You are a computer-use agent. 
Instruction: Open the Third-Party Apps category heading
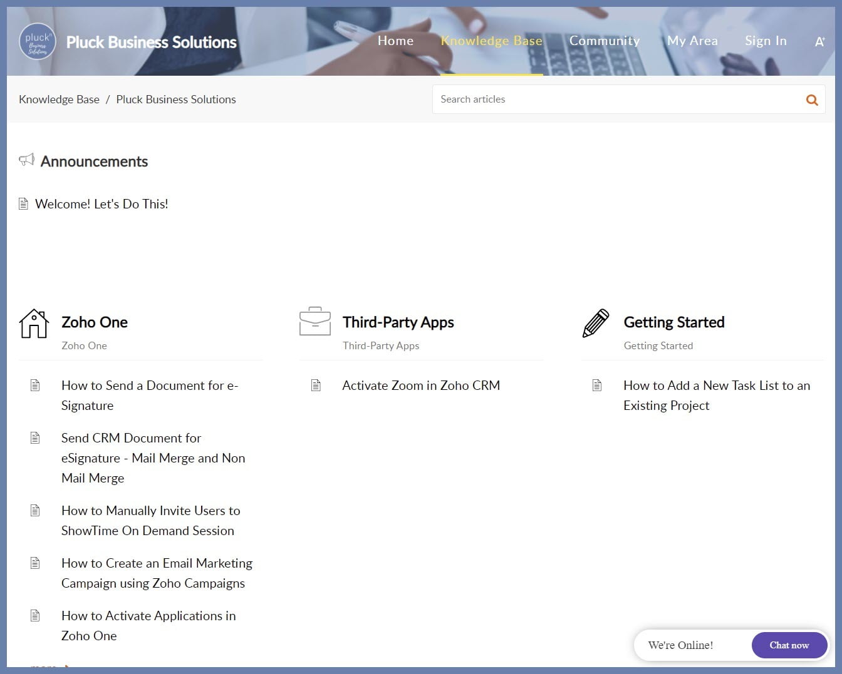(398, 322)
